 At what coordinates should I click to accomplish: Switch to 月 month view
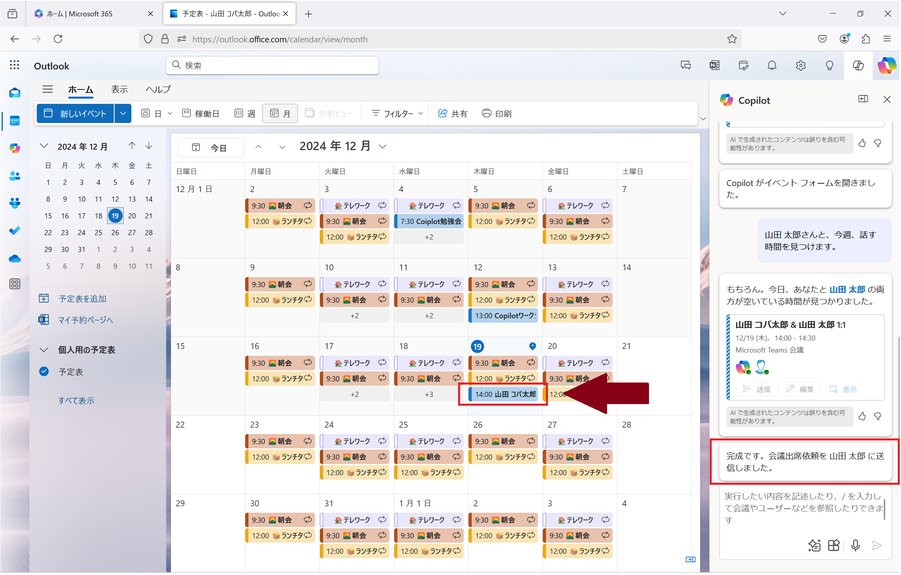click(280, 113)
